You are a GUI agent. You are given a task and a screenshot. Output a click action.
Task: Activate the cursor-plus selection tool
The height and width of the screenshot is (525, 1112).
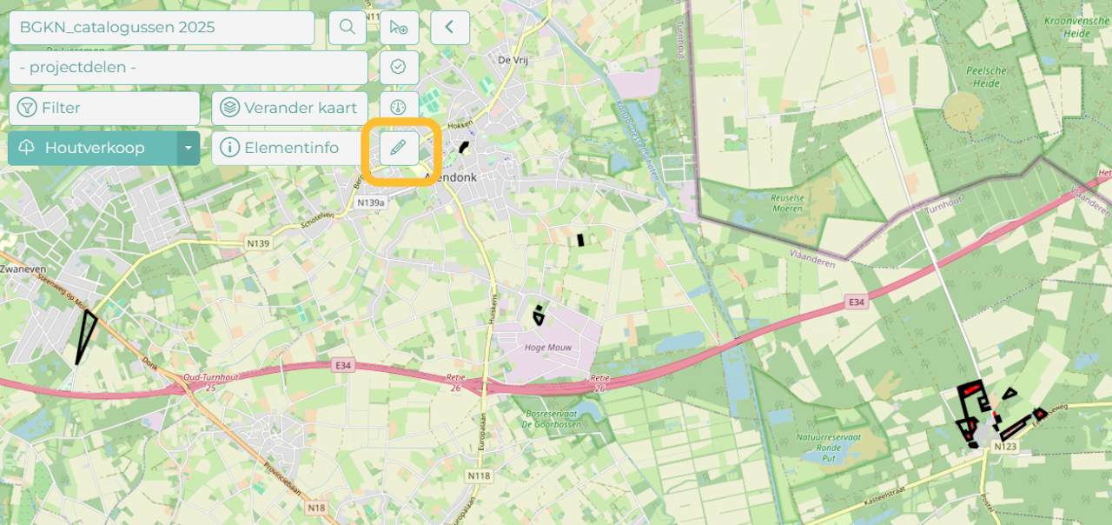pos(399,28)
